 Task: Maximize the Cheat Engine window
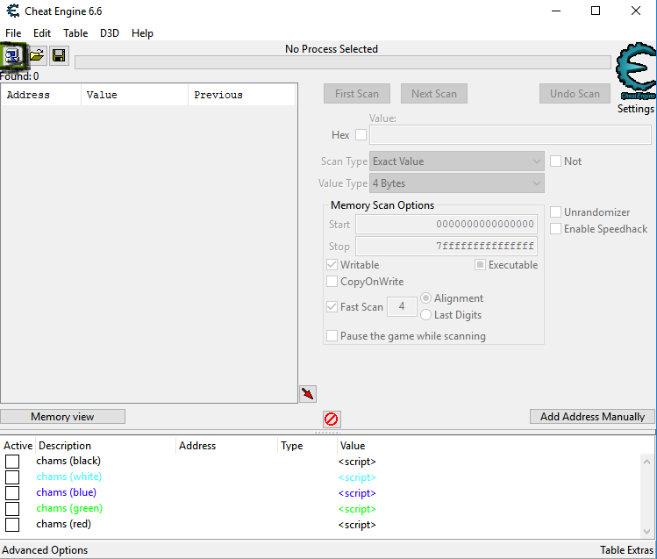(x=596, y=11)
